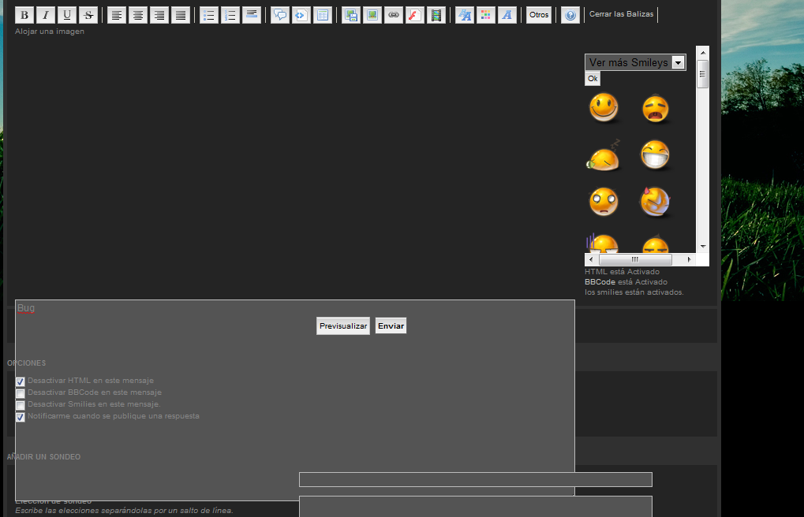Insert a quote block
The width and height of the screenshot is (804, 517).
pos(279,15)
